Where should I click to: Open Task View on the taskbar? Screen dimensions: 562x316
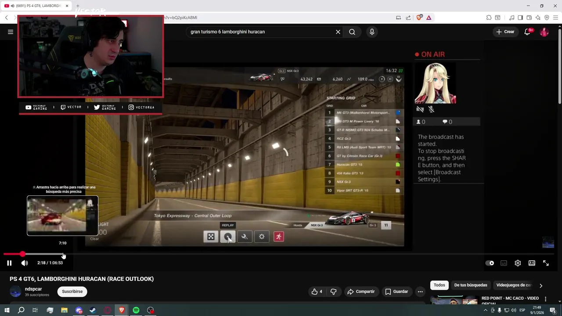click(x=35, y=310)
